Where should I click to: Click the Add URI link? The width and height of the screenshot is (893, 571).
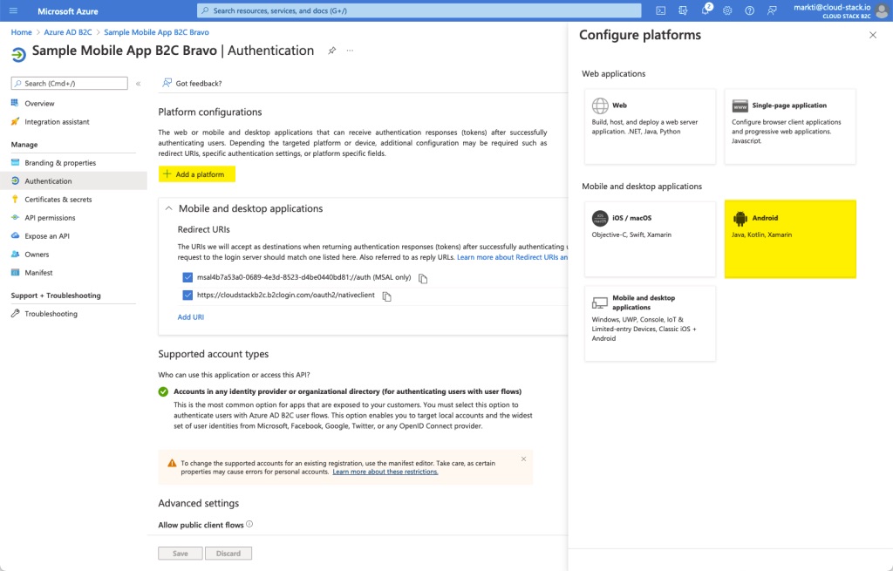191,317
